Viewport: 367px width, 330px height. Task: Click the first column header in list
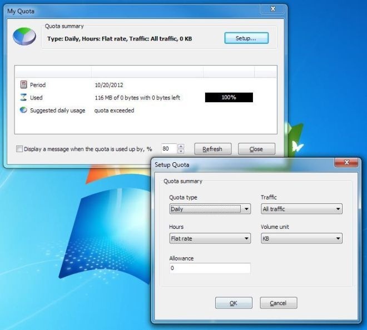point(53,72)
